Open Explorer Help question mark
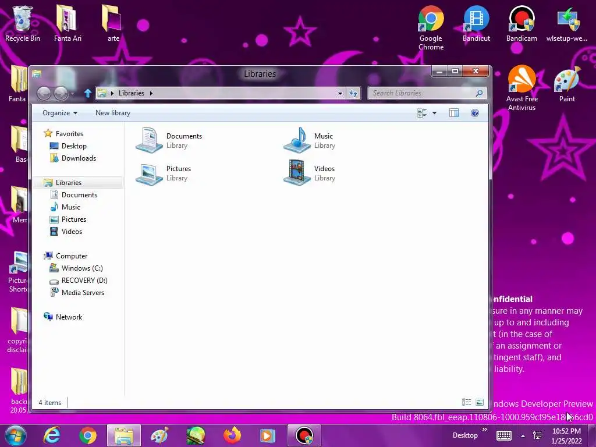The width and height of the screenshot is (596, 447). pyautogui.click(x=475, y=113)
